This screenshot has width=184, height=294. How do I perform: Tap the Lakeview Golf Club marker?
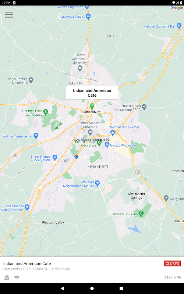pos(141,214)
